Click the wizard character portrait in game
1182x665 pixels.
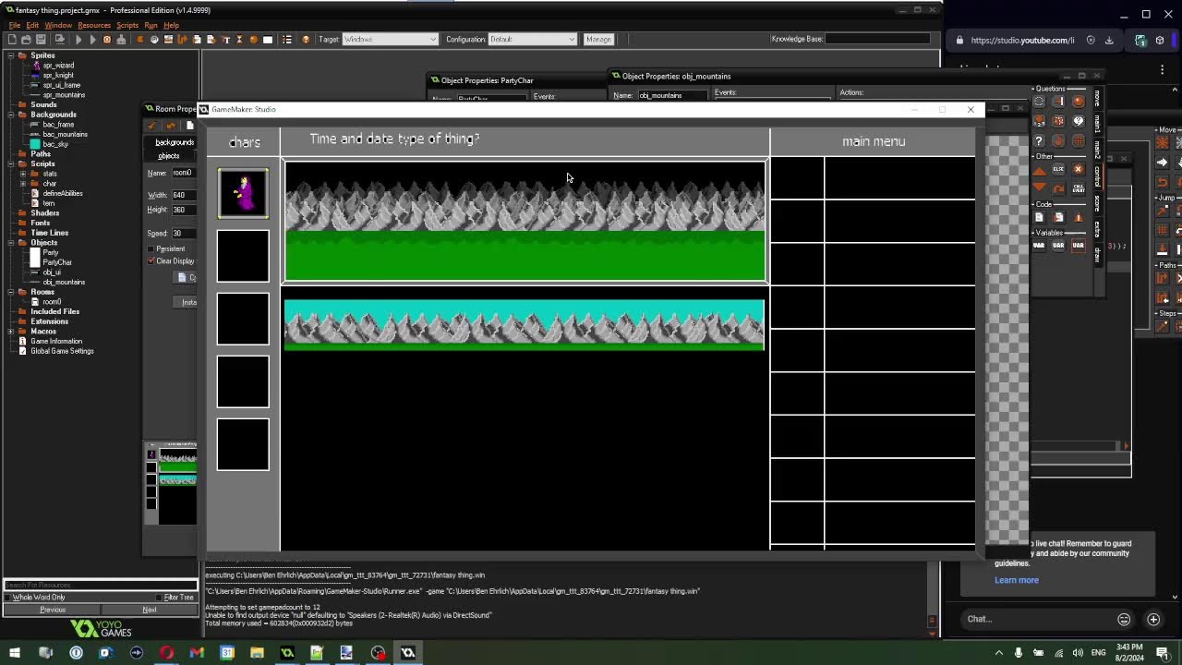pos(243,193)
